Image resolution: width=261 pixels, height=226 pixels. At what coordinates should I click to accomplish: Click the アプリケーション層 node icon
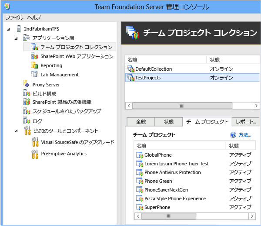point(27,38)
